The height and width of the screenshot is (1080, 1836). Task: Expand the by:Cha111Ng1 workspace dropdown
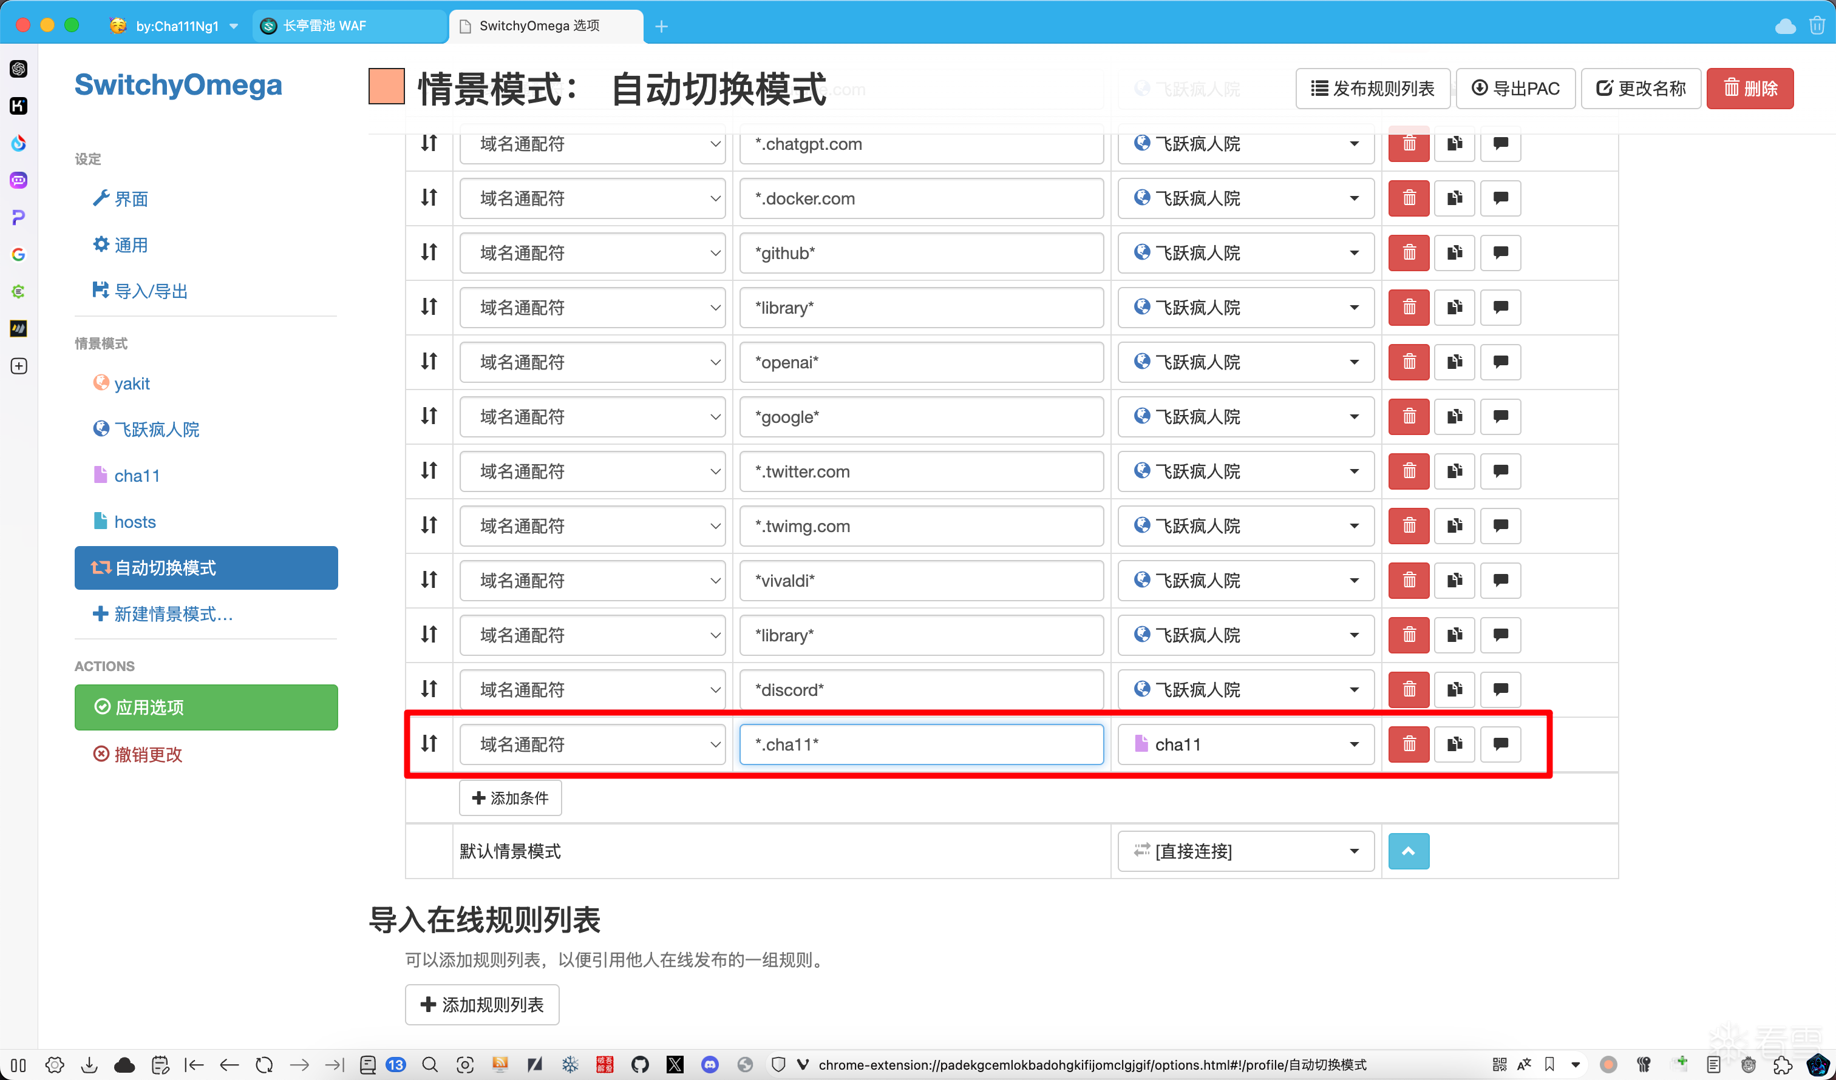174,26
